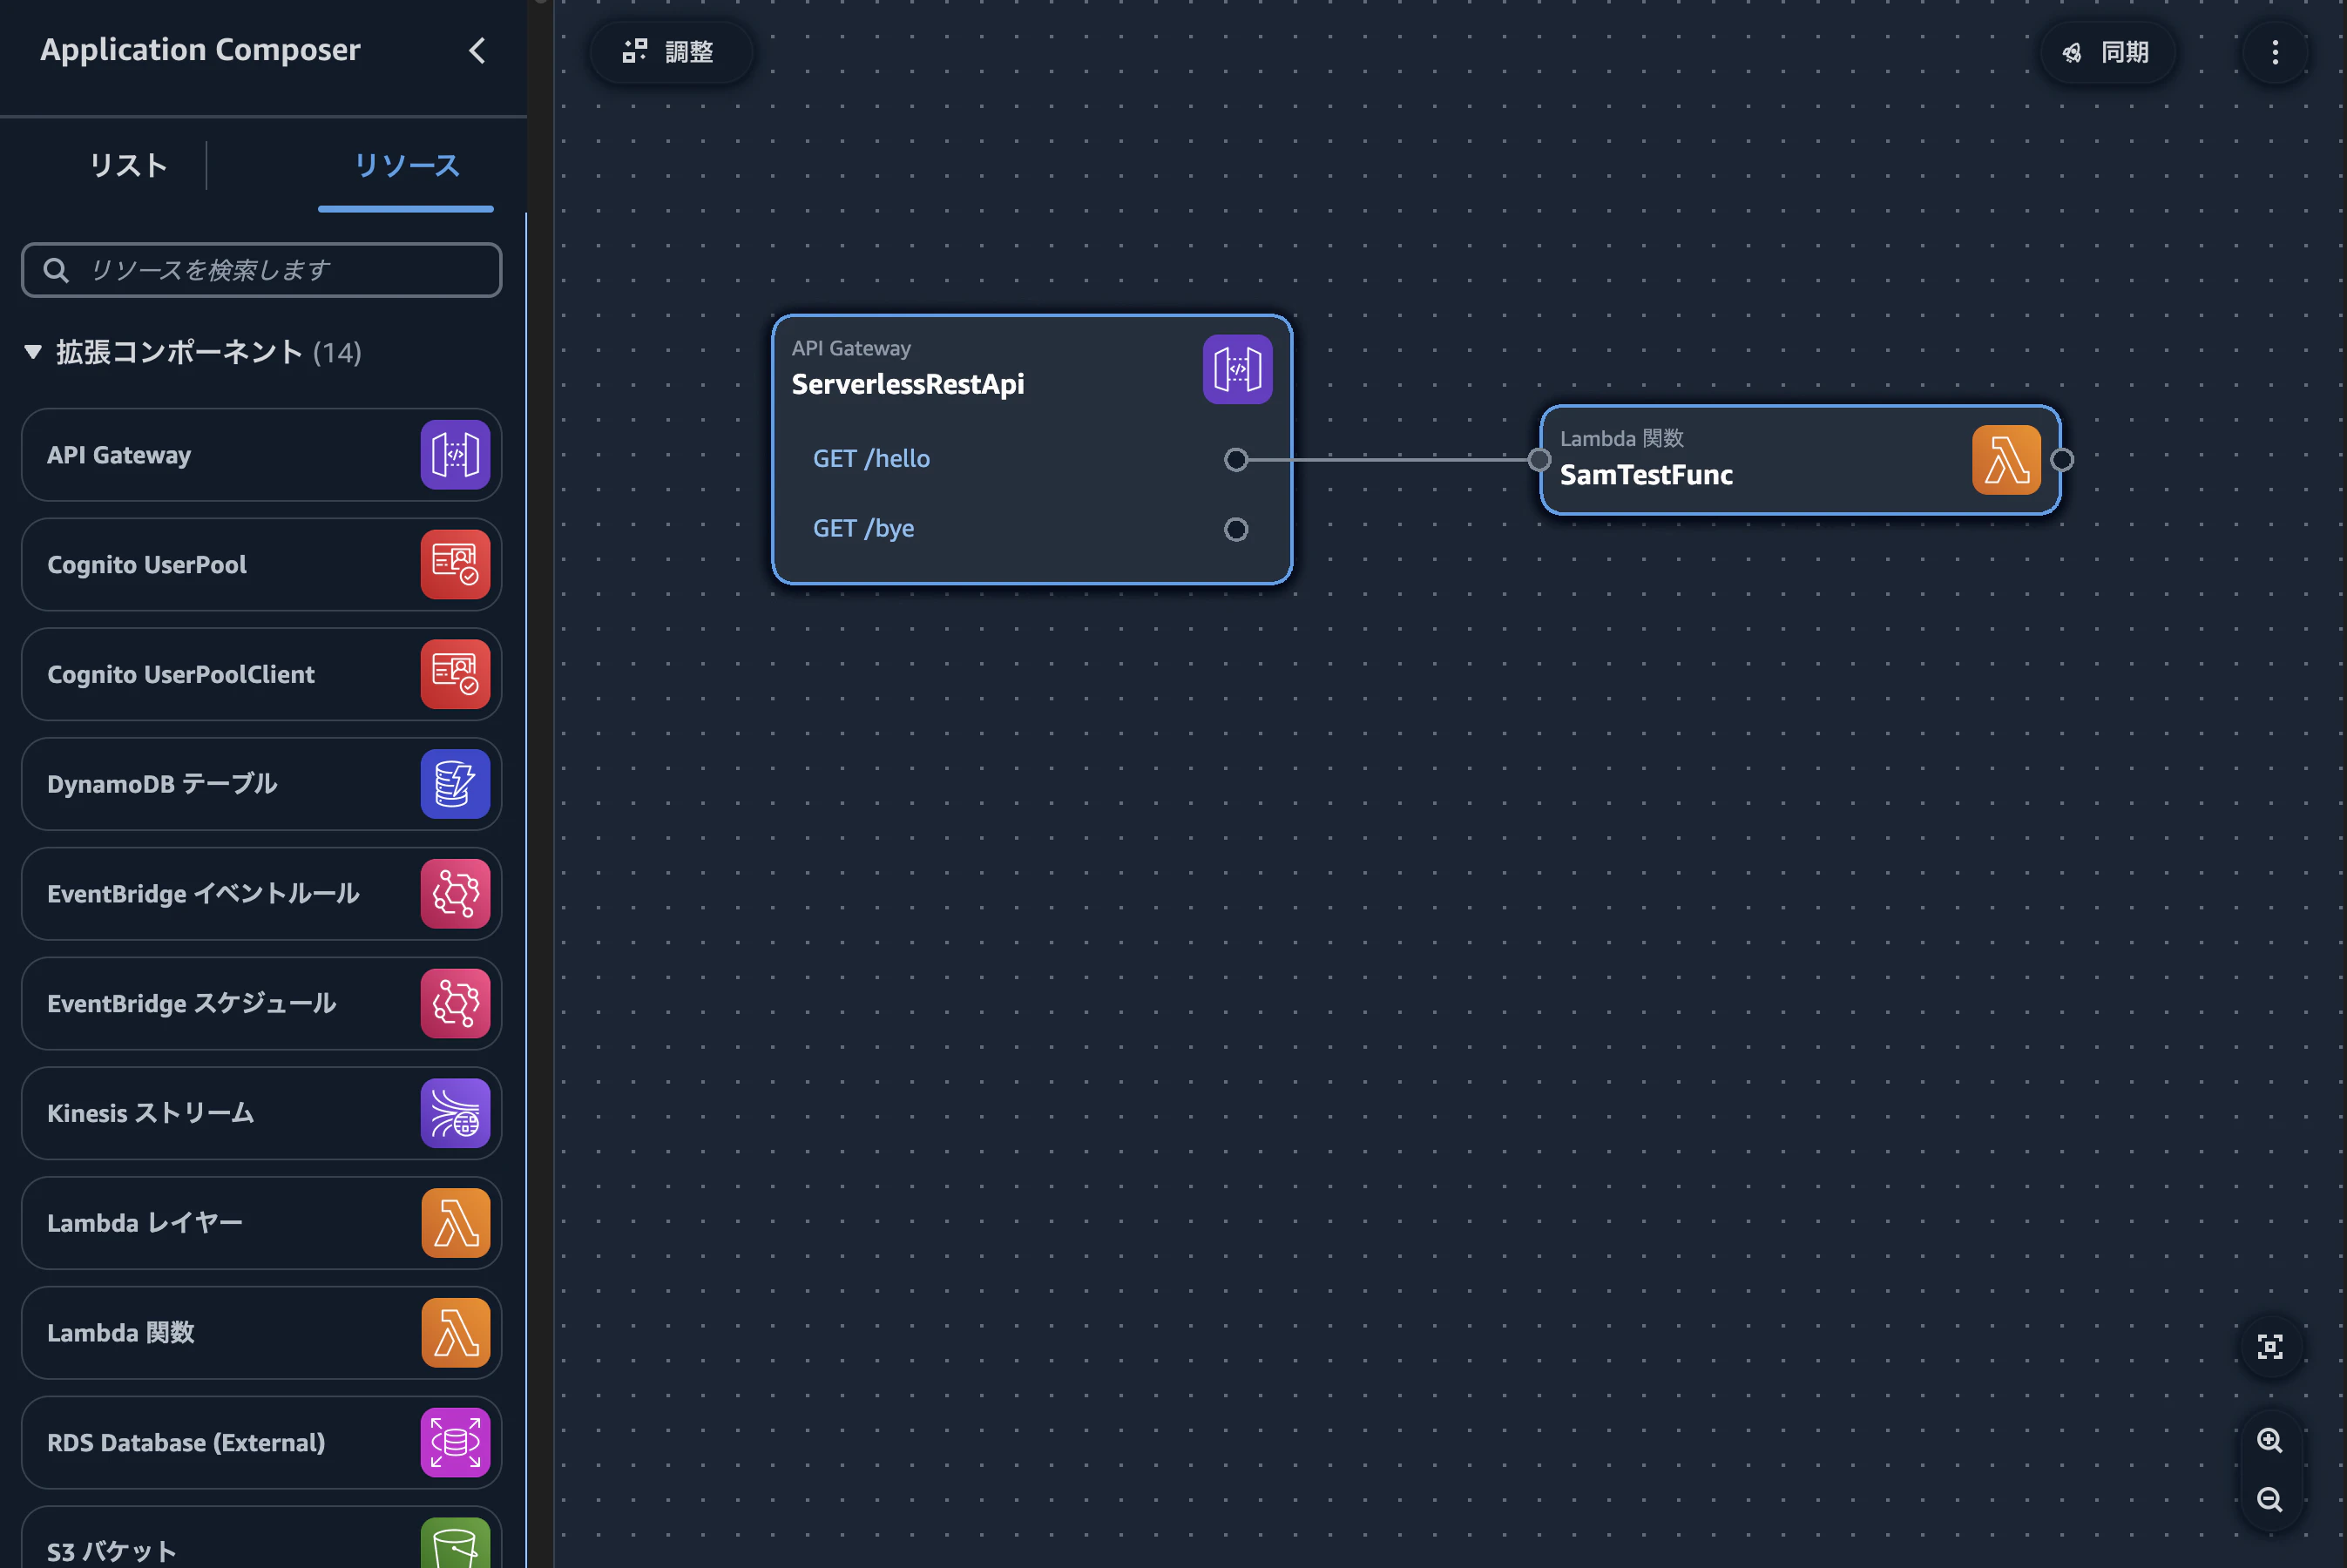Click the EventBridge スケジュール label

pyautogui.click(x=191, y=1004)
